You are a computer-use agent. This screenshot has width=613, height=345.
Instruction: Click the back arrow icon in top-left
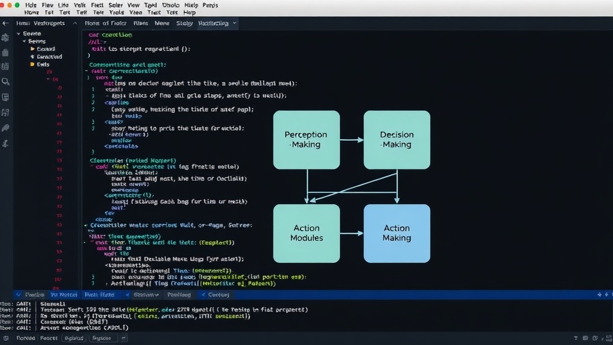[x=5, y=23]
